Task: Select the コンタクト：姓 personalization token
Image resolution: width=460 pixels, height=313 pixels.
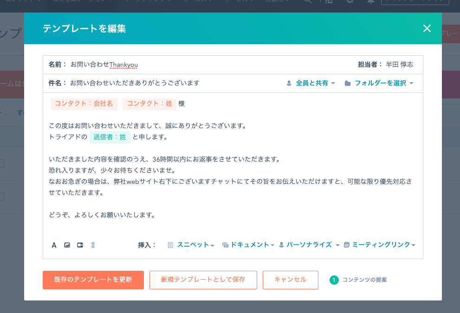Action: pyautogui.click(x=149, y=104)
